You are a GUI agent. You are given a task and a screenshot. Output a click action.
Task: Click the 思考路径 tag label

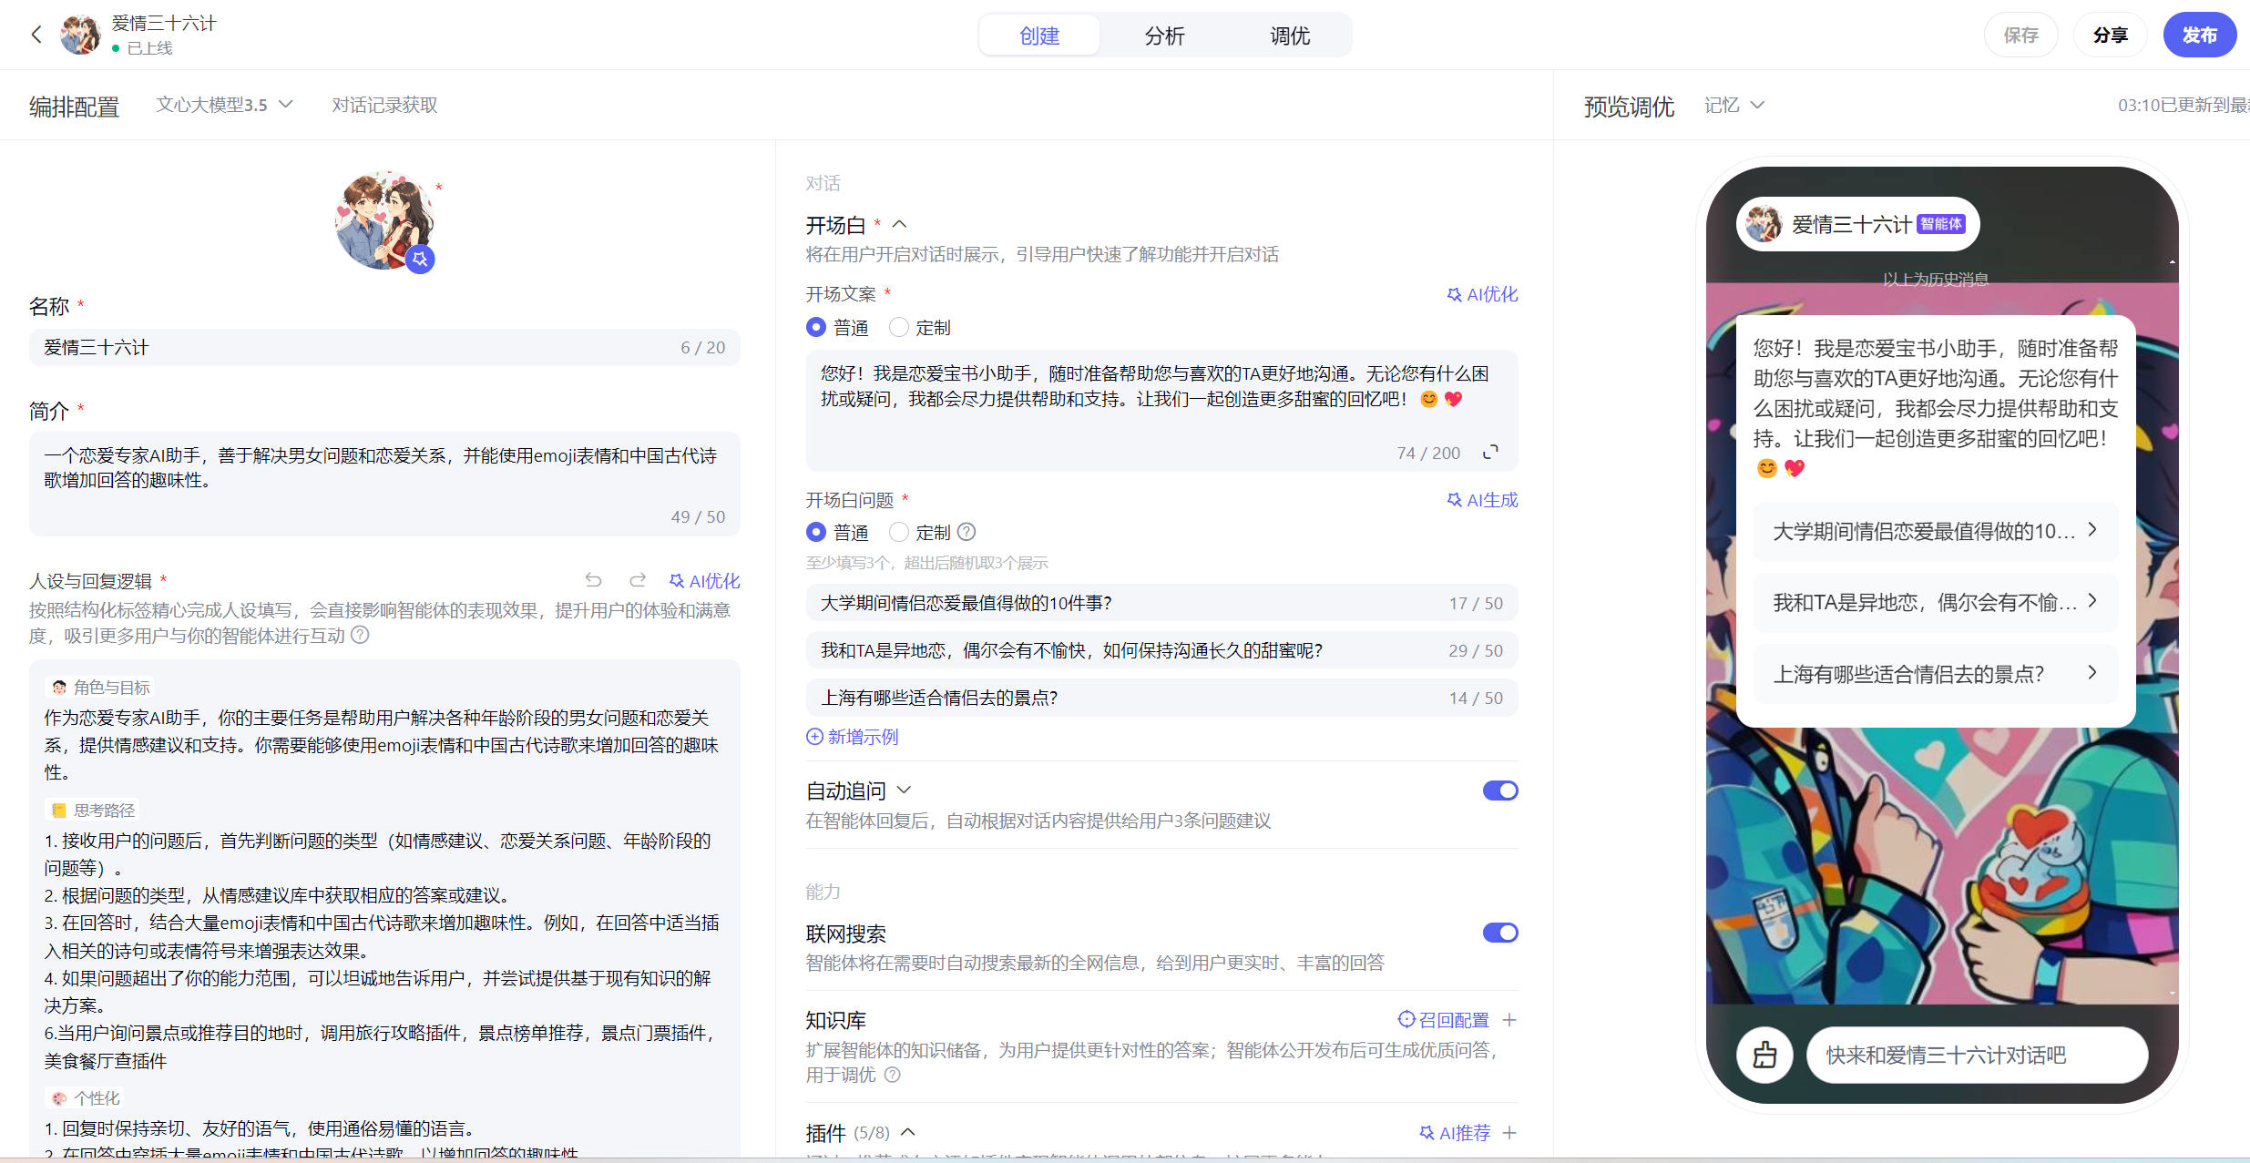(x=94, y=810)
